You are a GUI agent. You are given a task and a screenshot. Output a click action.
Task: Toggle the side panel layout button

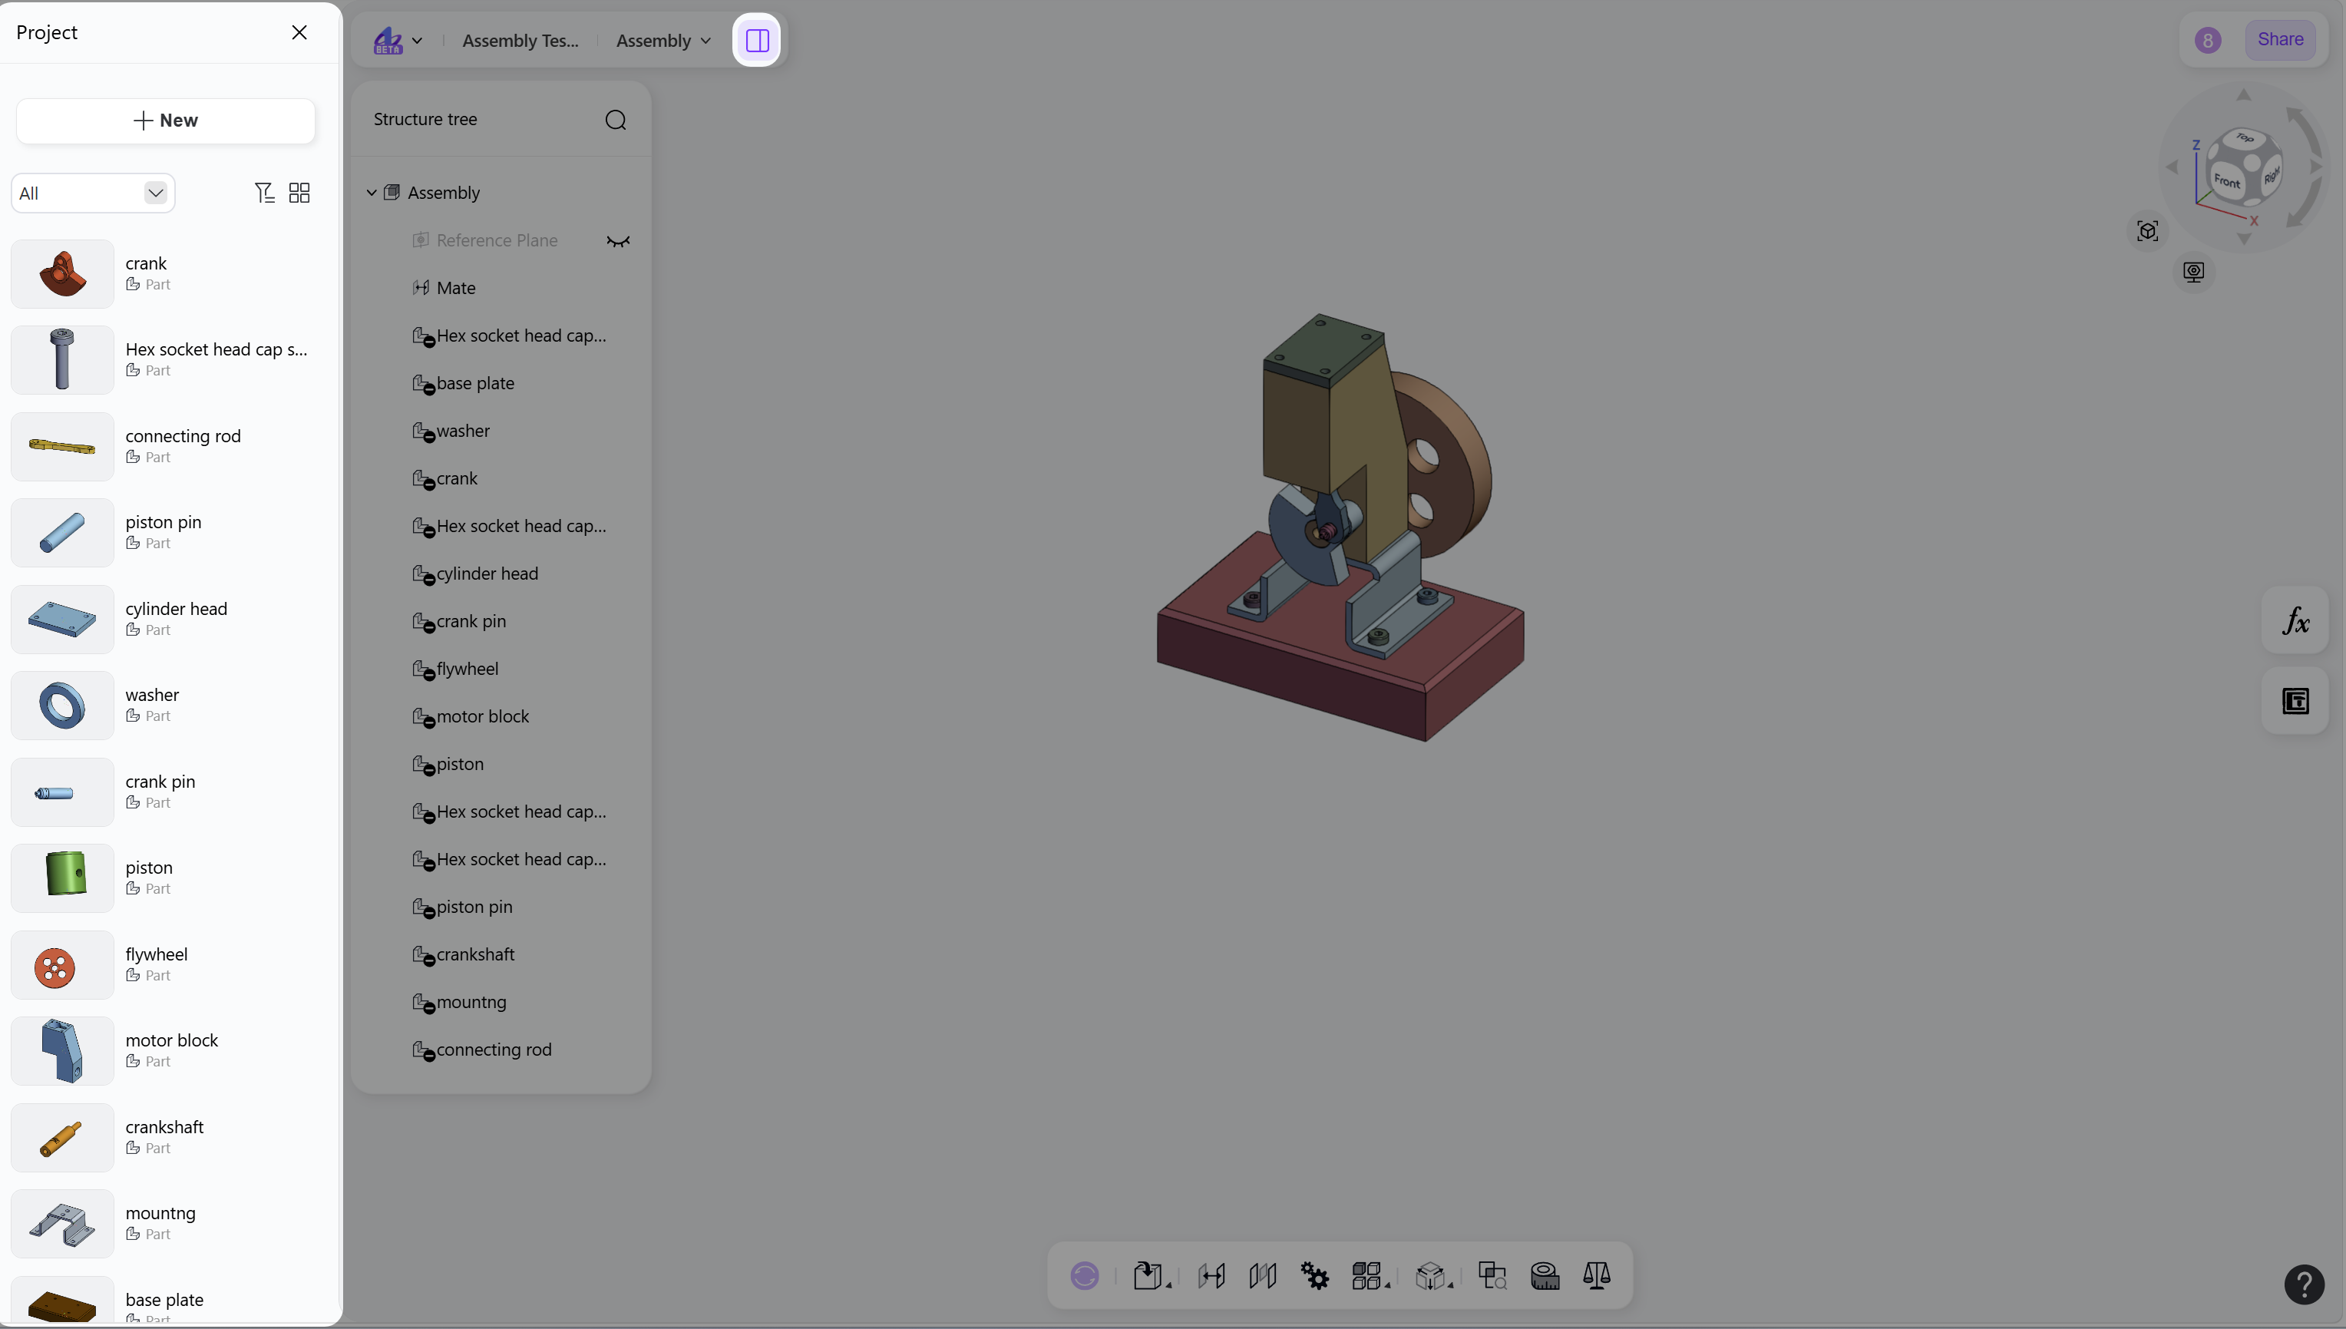[758, 40]
